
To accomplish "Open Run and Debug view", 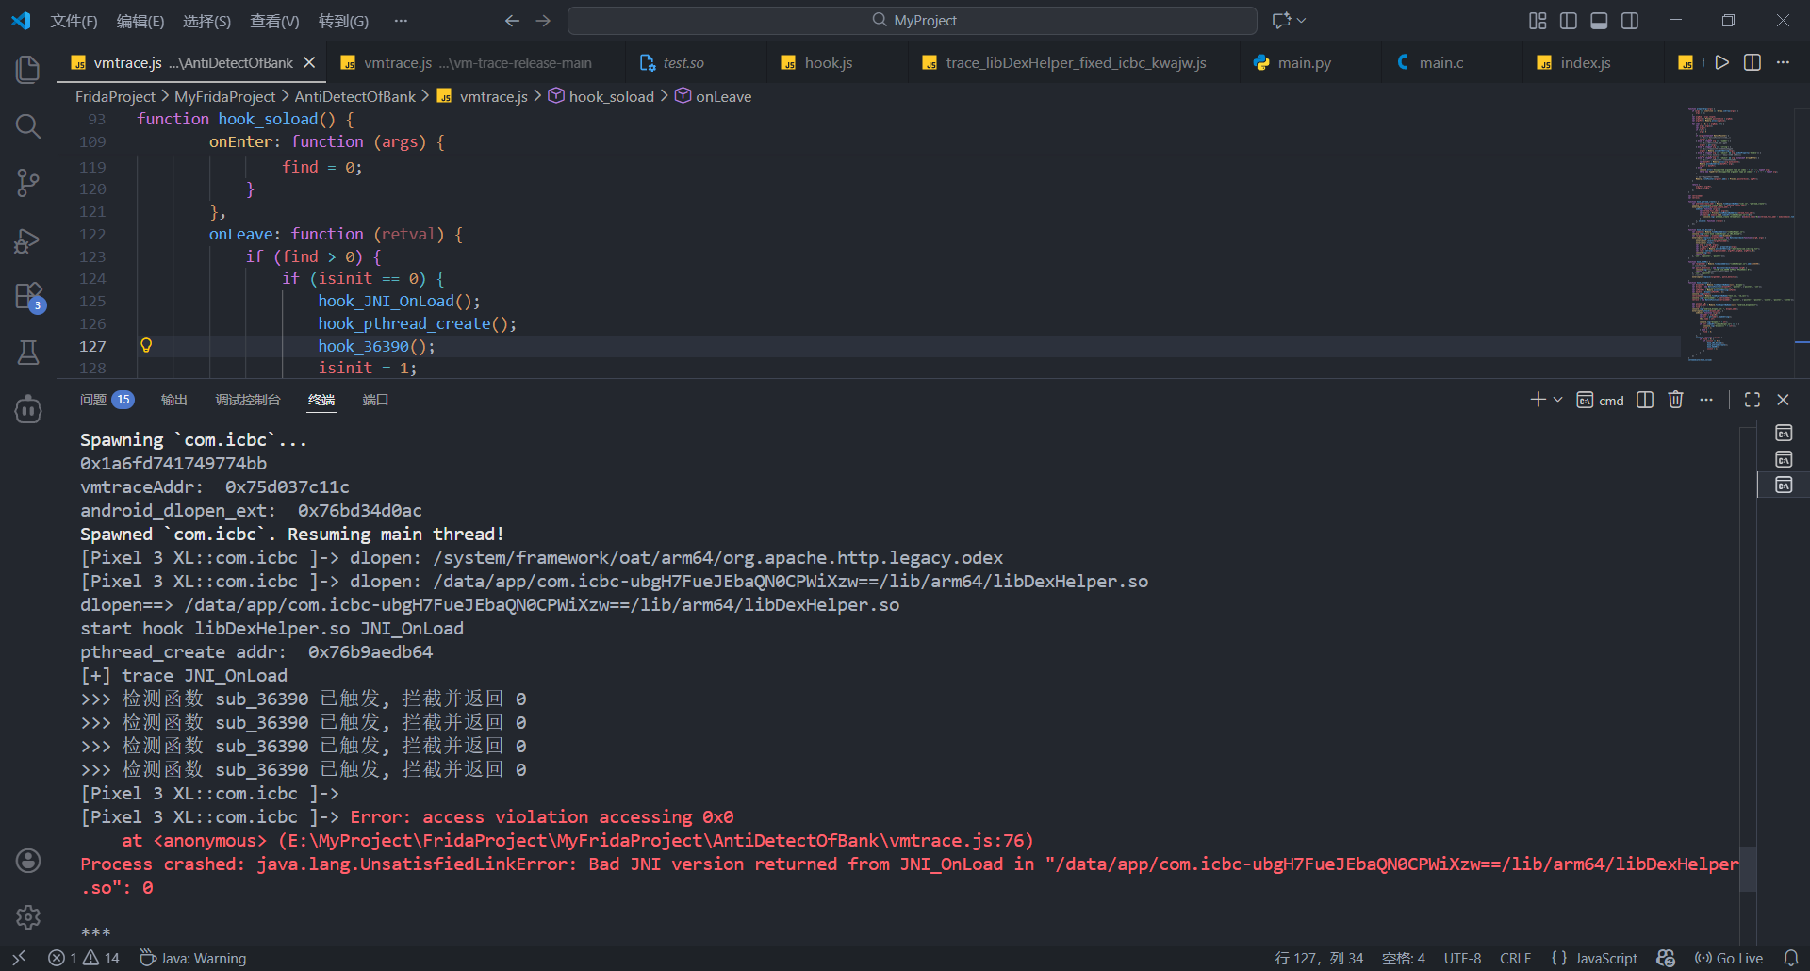I will click(28, 240).
